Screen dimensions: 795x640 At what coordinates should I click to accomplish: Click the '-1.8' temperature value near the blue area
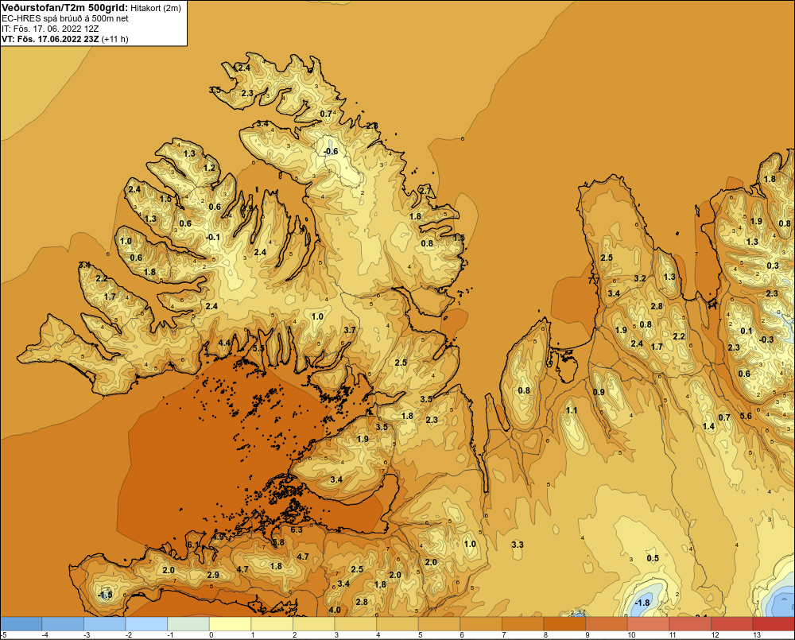pyautogui.click(x=642, y=603)
